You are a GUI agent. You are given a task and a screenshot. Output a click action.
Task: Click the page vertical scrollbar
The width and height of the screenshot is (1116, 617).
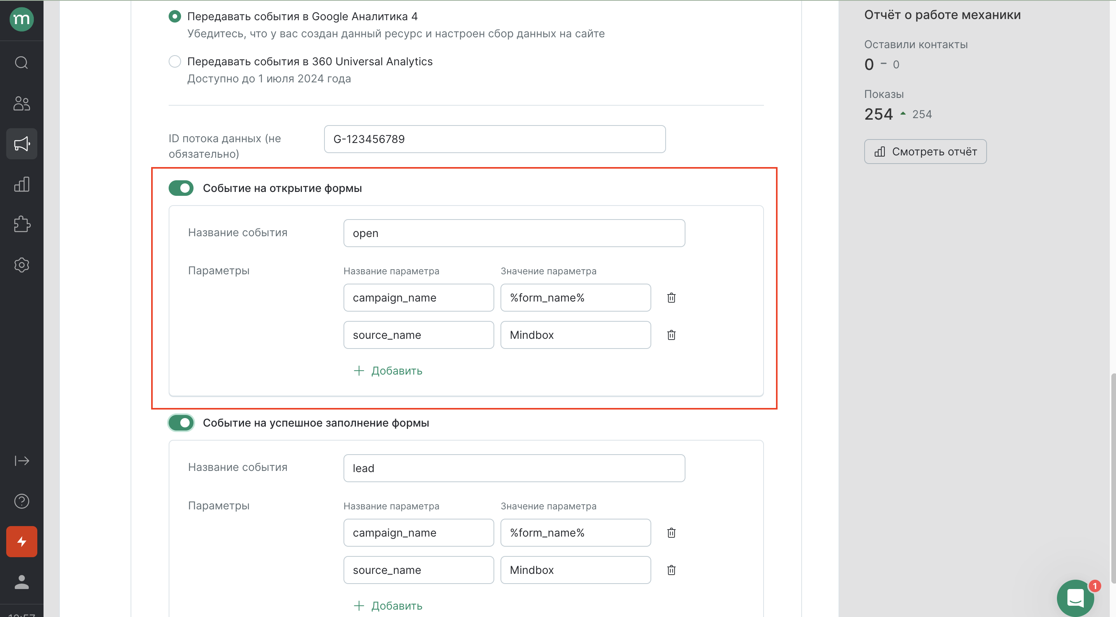pyautogui.click(x=1113, y=479)
